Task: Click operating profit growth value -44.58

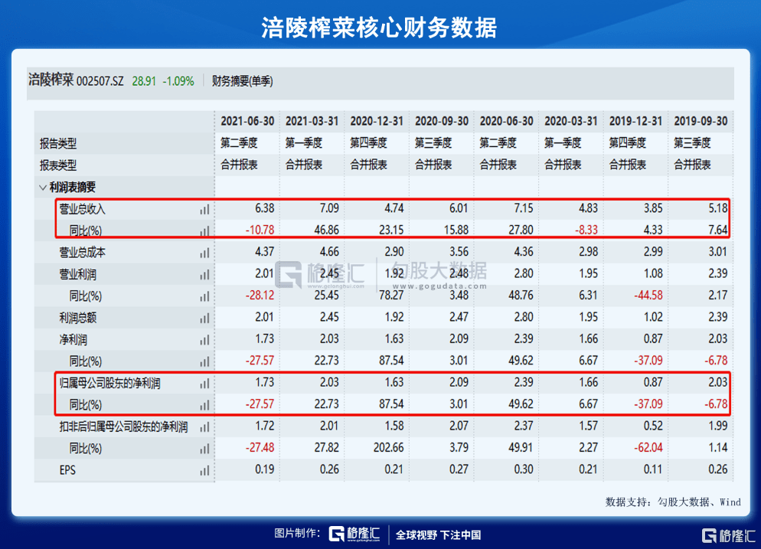Action: click(x=648, y=295)
